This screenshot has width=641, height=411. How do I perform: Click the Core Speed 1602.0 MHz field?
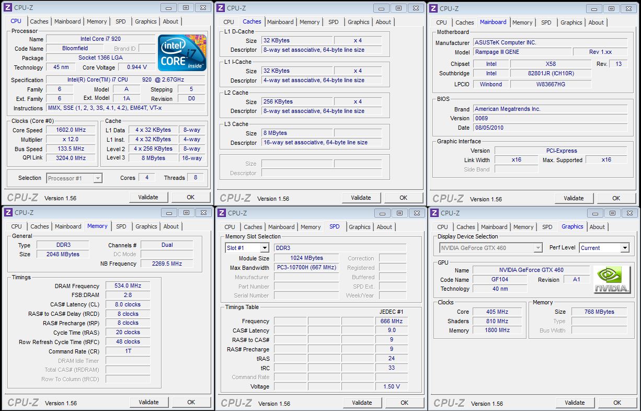click(71, 130)
